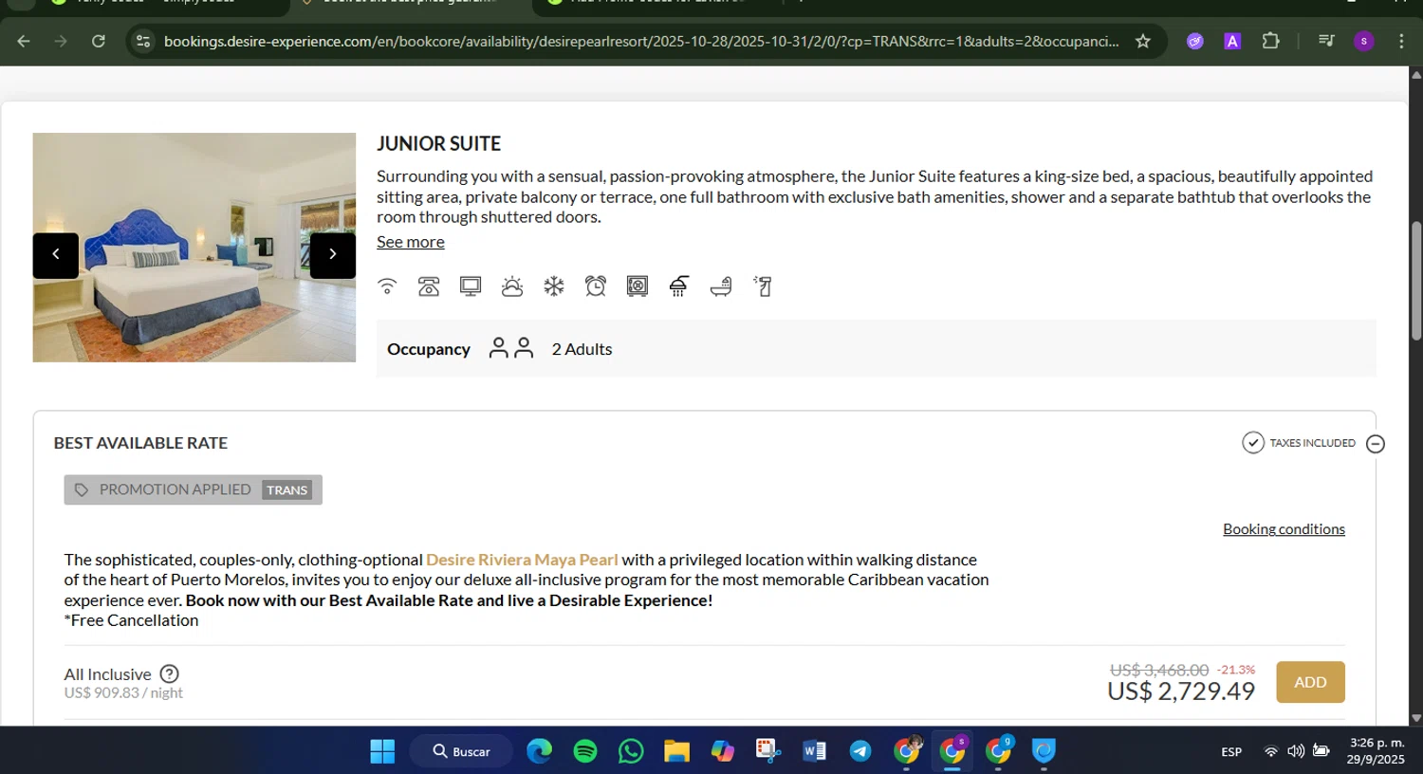Click the hair dryer amenity icon
Screen dimensions: 1423x774
(x=763, y=286)
